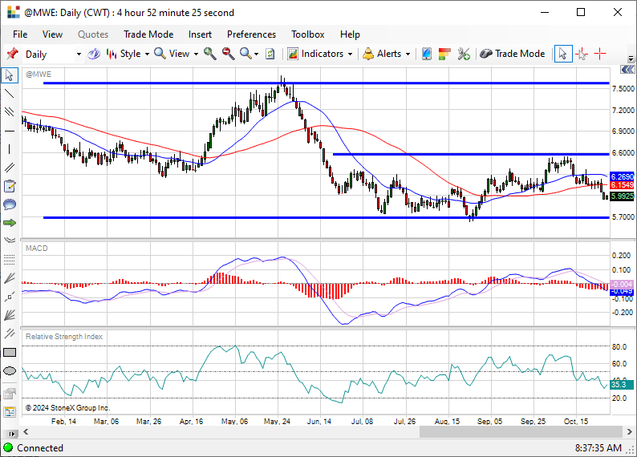637x457 pixels.
Task: Select the second fan lines tool below it
Action: [10, 315]
